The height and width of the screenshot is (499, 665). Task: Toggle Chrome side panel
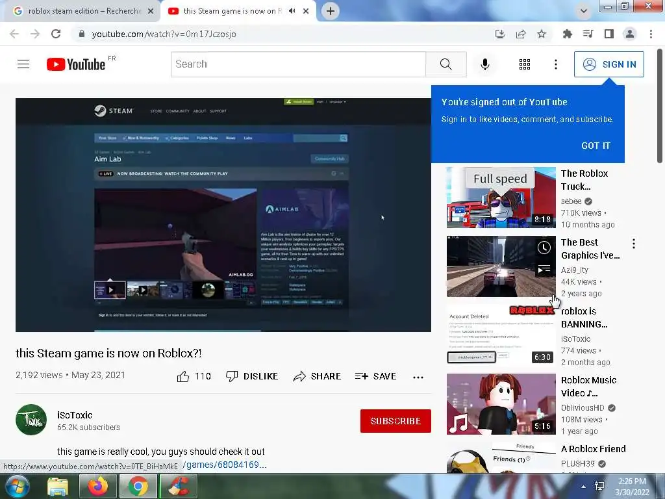tap(609, 34)
